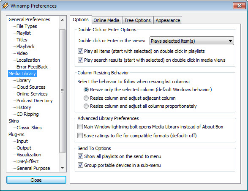
Task: Select Media Library in the tree
Action: 22,74
